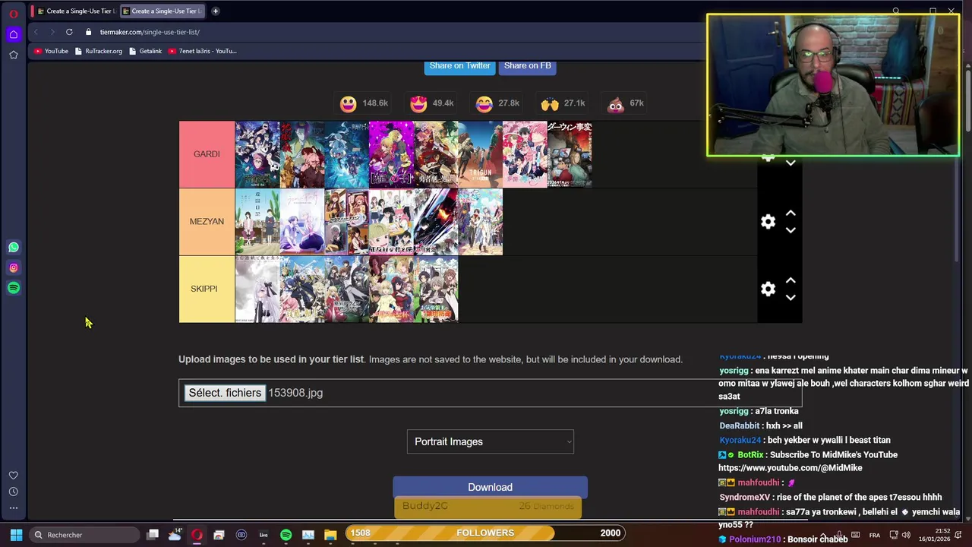This screenshot has width=972, height=547.
Task: Move MEZYAN tier up with arrow
Action: 791,213
